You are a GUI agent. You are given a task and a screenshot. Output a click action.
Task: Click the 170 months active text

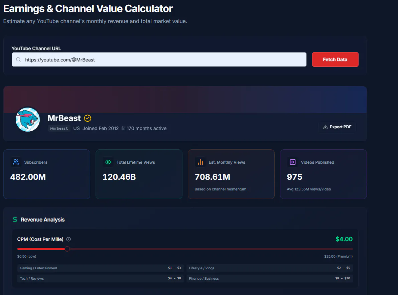pos(147,128)
